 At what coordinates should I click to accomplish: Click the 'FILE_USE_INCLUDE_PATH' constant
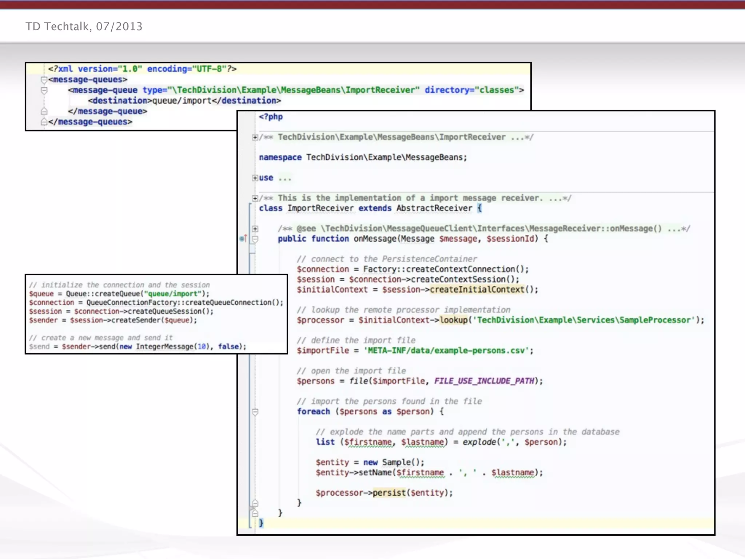(484, 381)
